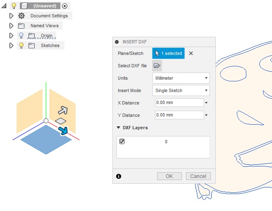Expand the Origin node
Image resolution: width=272 pixels, height=211 pixels.
(x=11, y=36)
